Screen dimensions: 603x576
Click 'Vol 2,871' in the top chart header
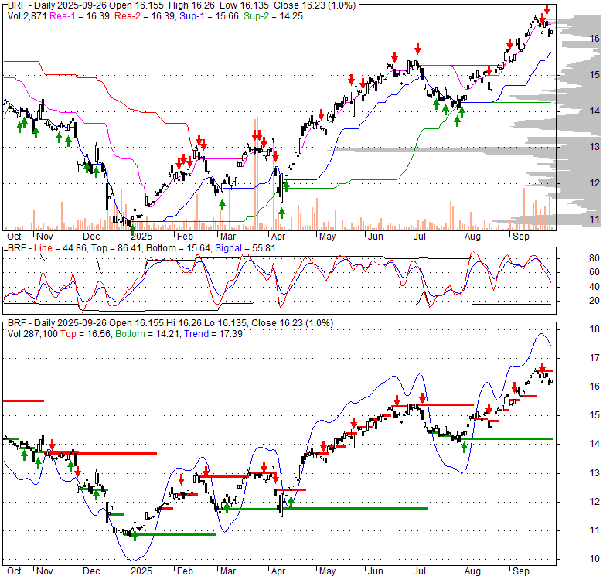[27, 16]
